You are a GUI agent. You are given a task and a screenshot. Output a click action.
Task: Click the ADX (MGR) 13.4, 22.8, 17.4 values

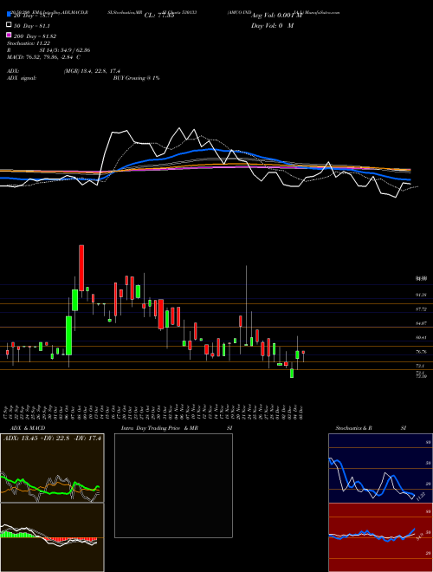point(92,71)
